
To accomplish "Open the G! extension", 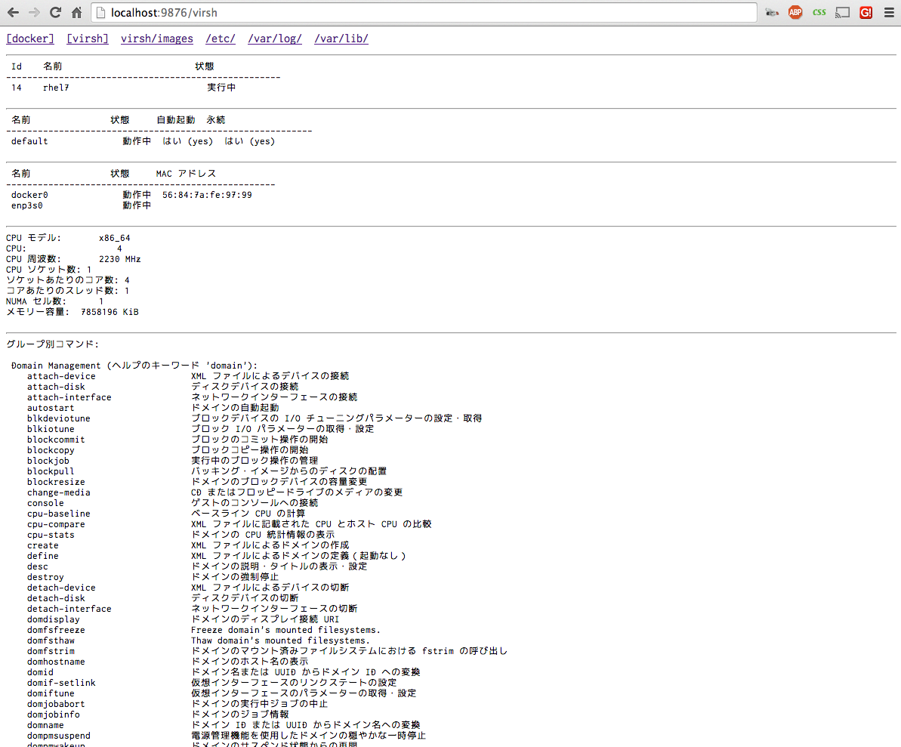I will [866, 12].
